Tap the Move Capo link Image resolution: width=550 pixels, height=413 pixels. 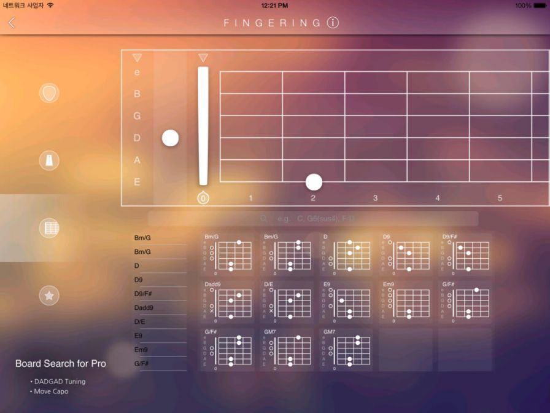[51, 391]
